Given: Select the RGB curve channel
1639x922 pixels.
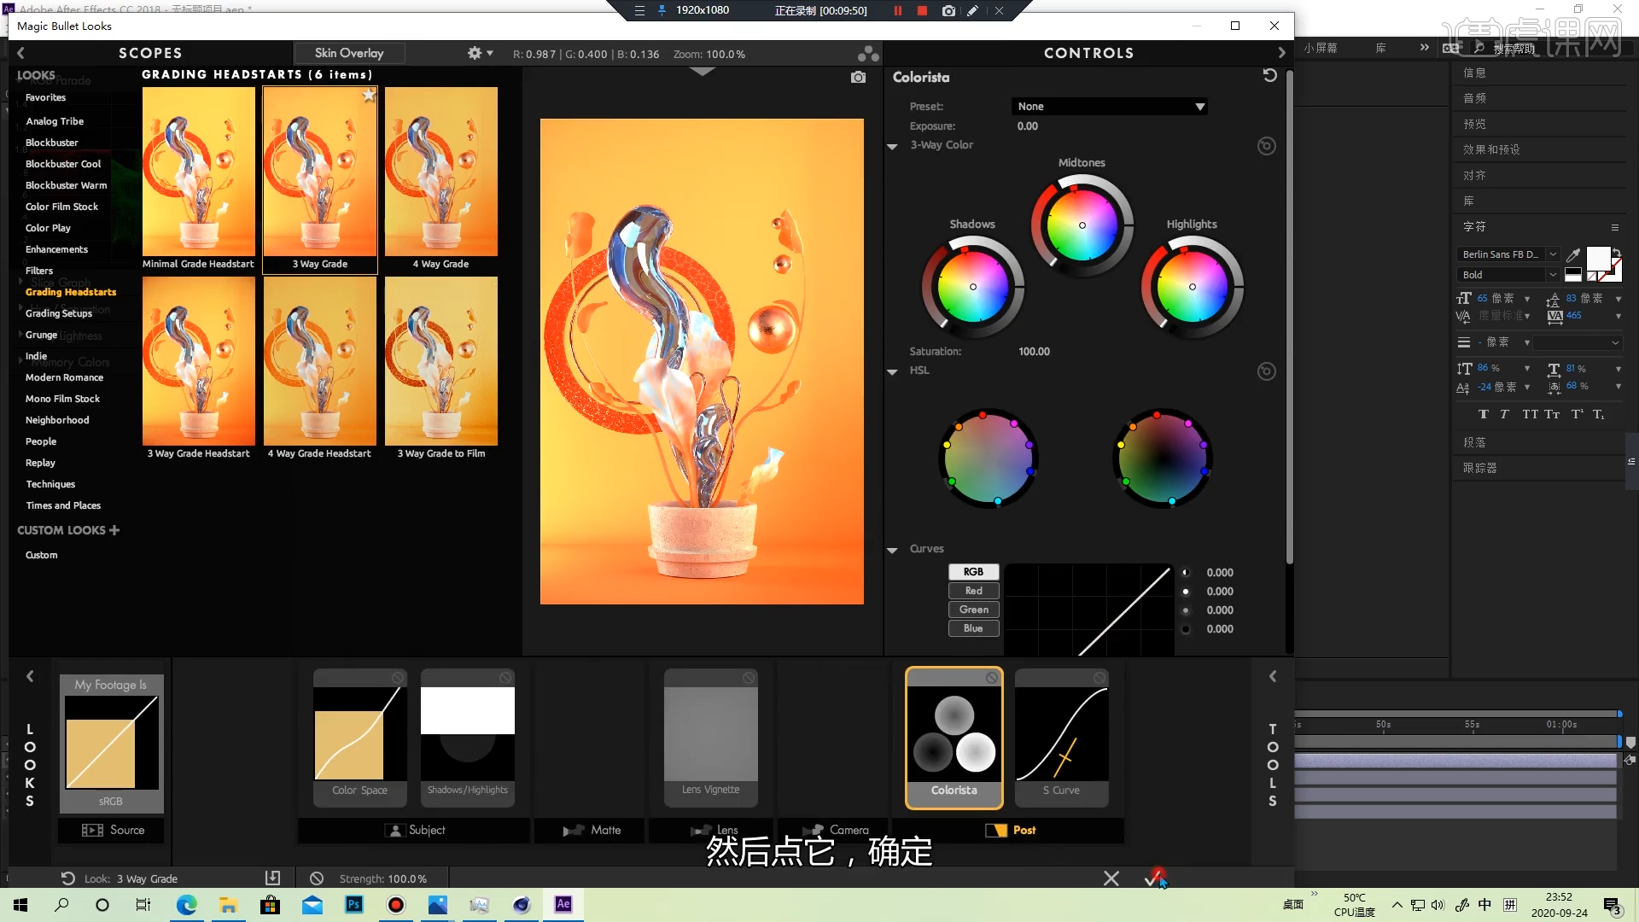Looking at the screenshot, I should click(x=973, y=572).
